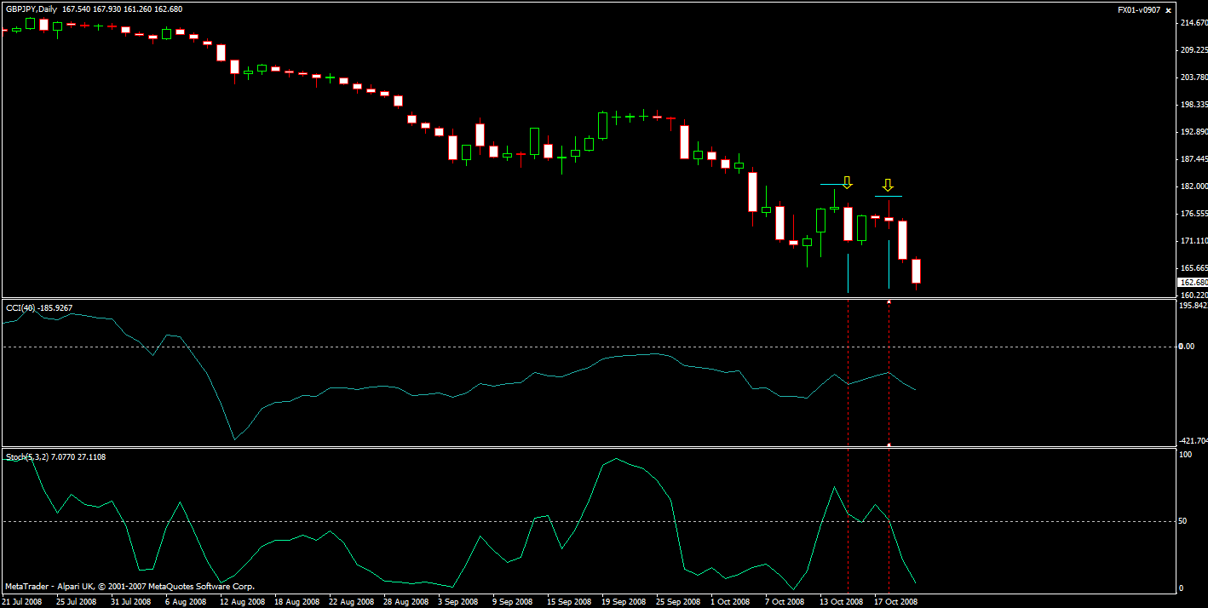Click the 195.842 CCI scale value
This screenshot has height=608, width=1208.
(1194, 305)
